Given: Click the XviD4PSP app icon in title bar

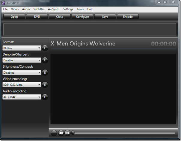Looking at the screenshot, I should tap(3, 3).
